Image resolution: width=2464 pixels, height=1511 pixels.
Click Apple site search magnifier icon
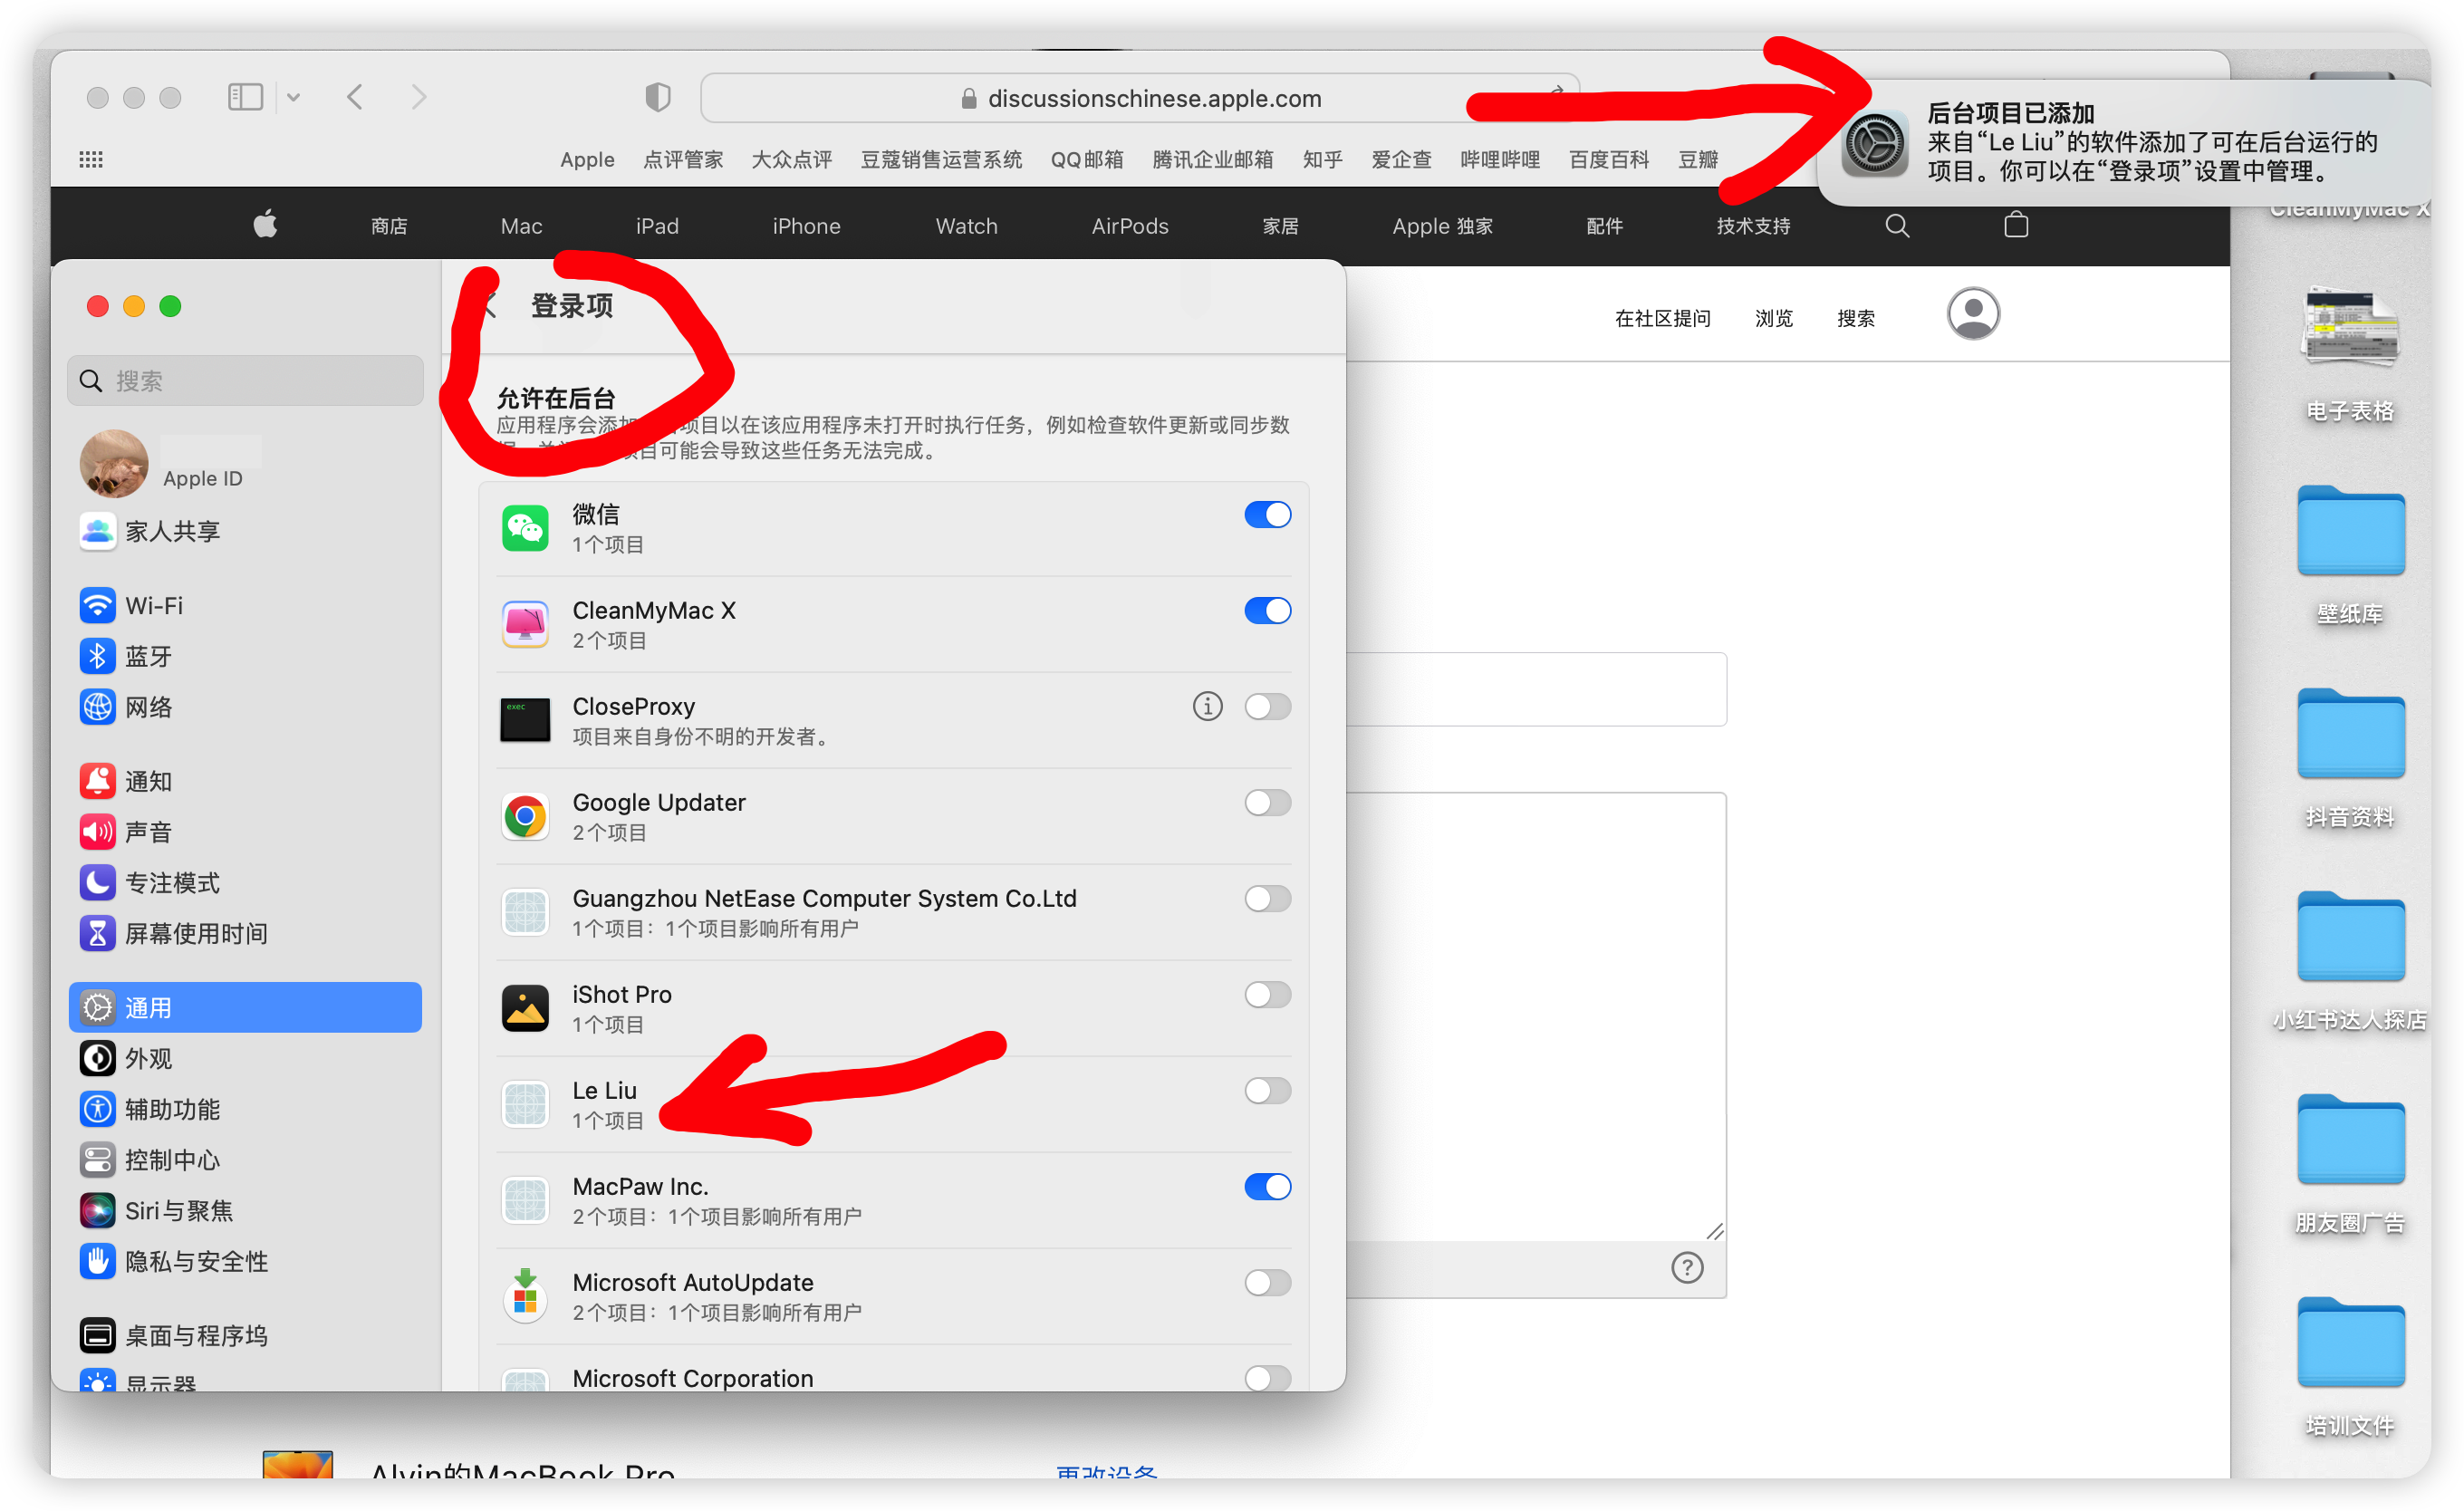(1897, 226)
